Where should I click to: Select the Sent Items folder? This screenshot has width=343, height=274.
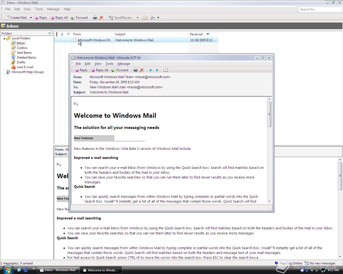24,53
